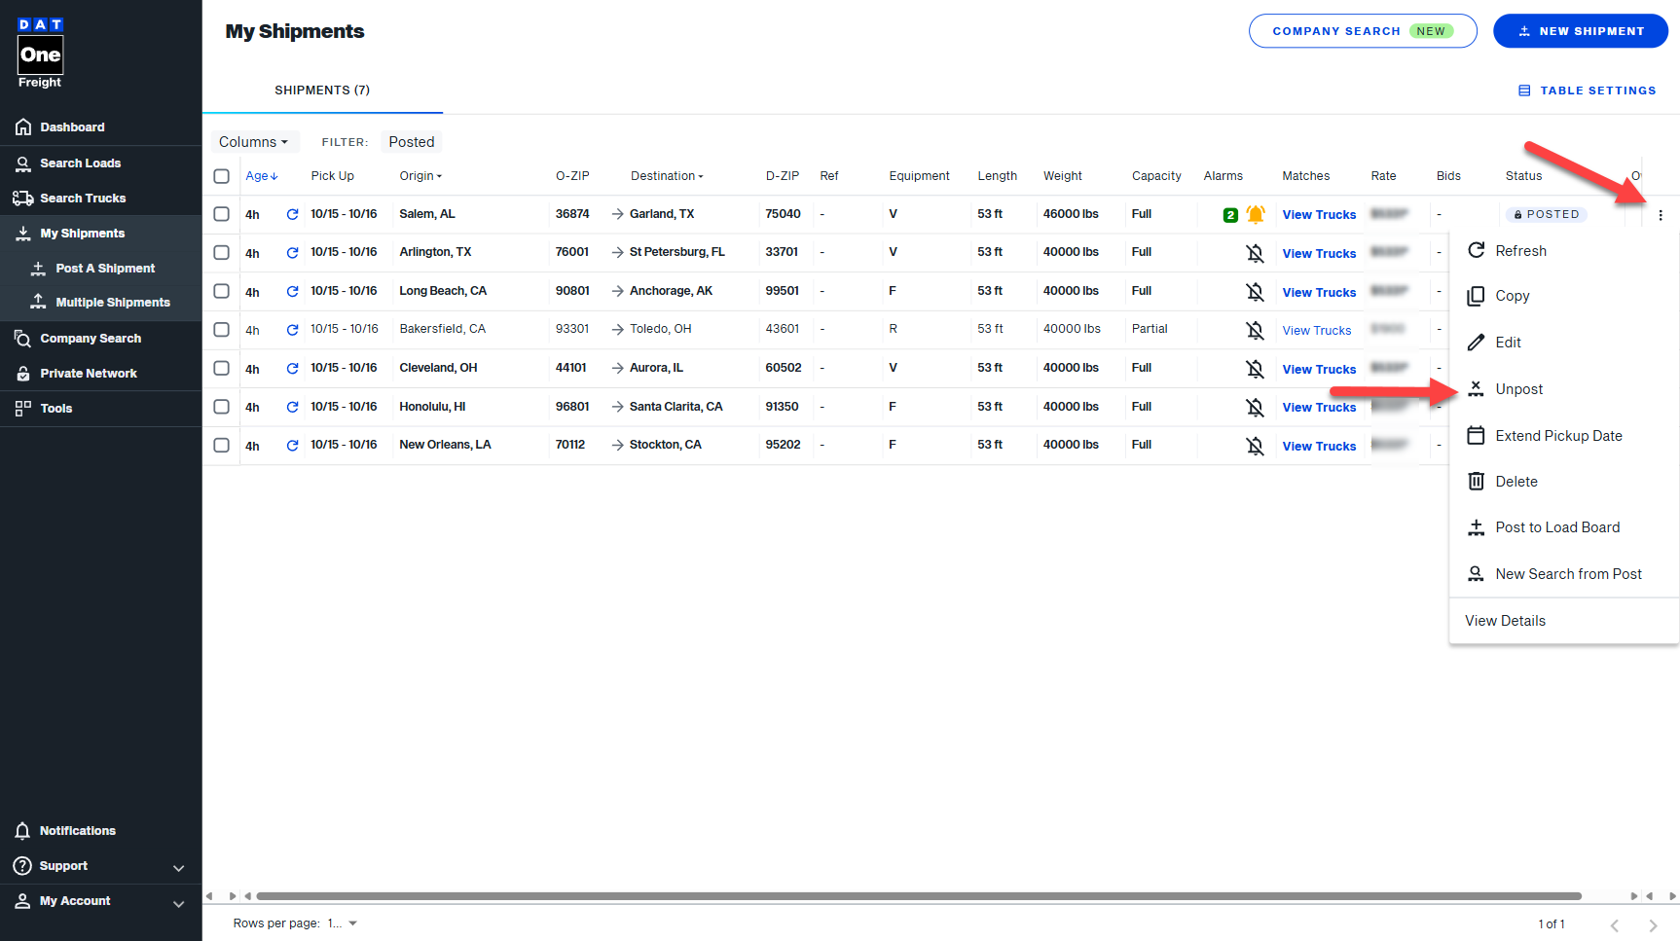Open View Trucks link for Cleveland, OH
Viewport: 1680px width, 941px height.
point(1318,369)
